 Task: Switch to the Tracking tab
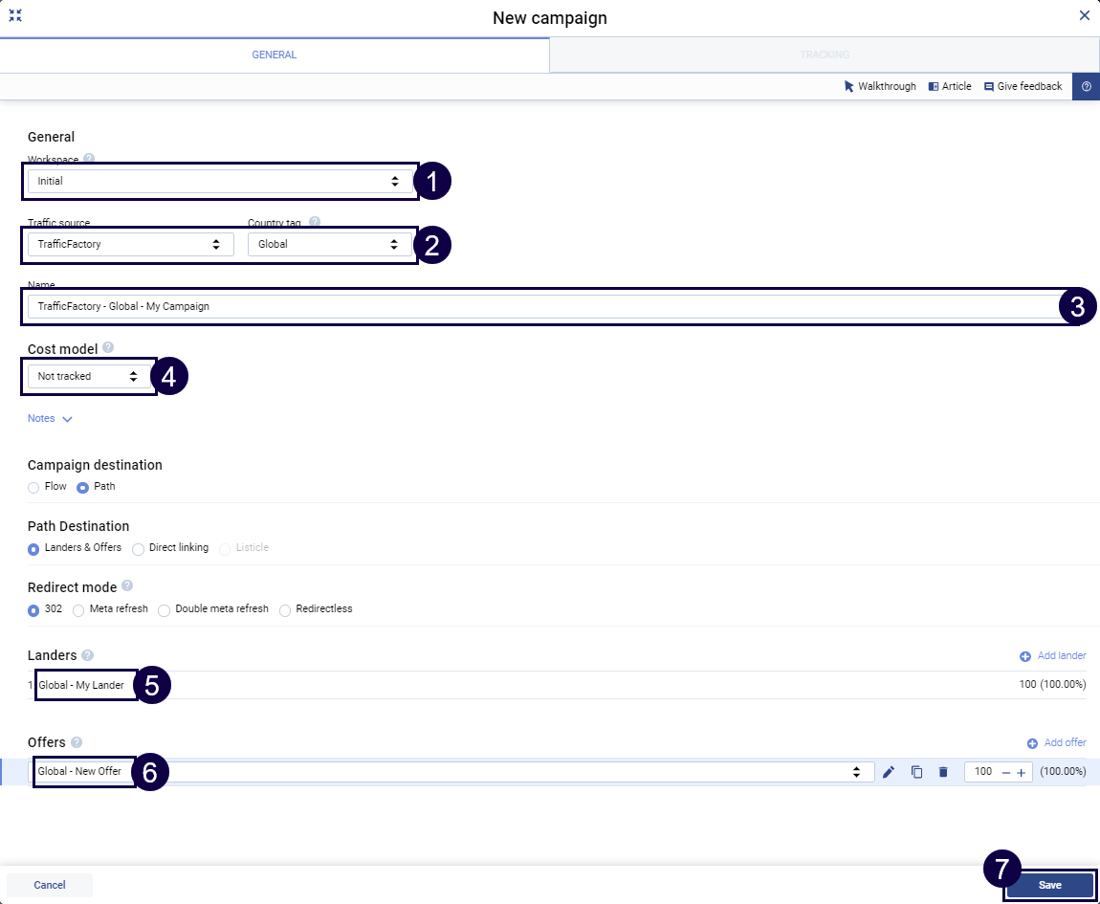(x=824, y=55)
